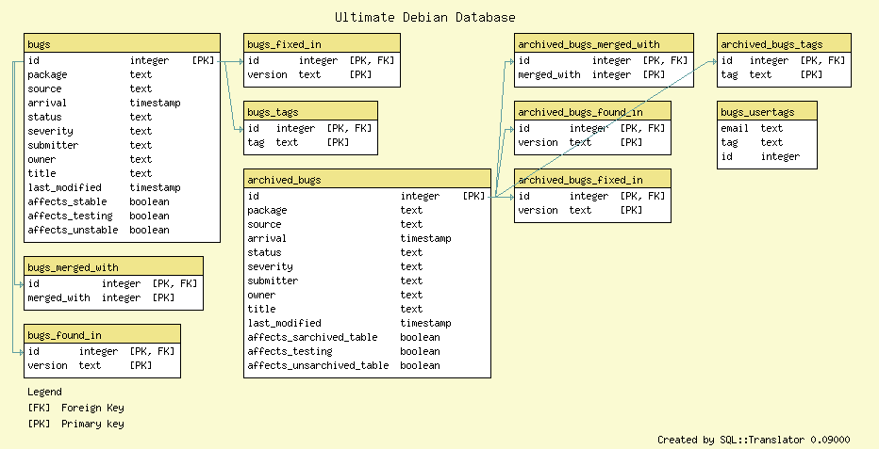The image size is (879, 449).
Task: Click the 'bugs_tags' table header
Action: coord(310,111)
